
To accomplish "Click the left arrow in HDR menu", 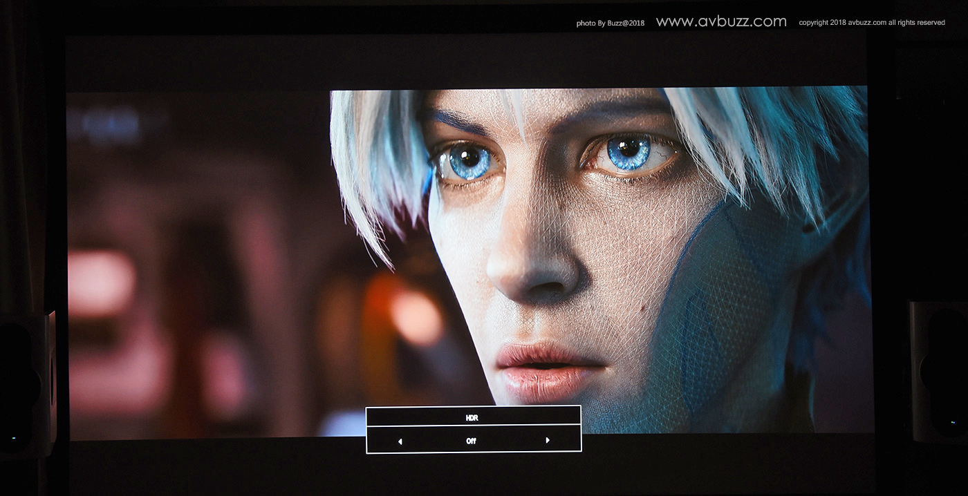I will (x=400, y=441).
